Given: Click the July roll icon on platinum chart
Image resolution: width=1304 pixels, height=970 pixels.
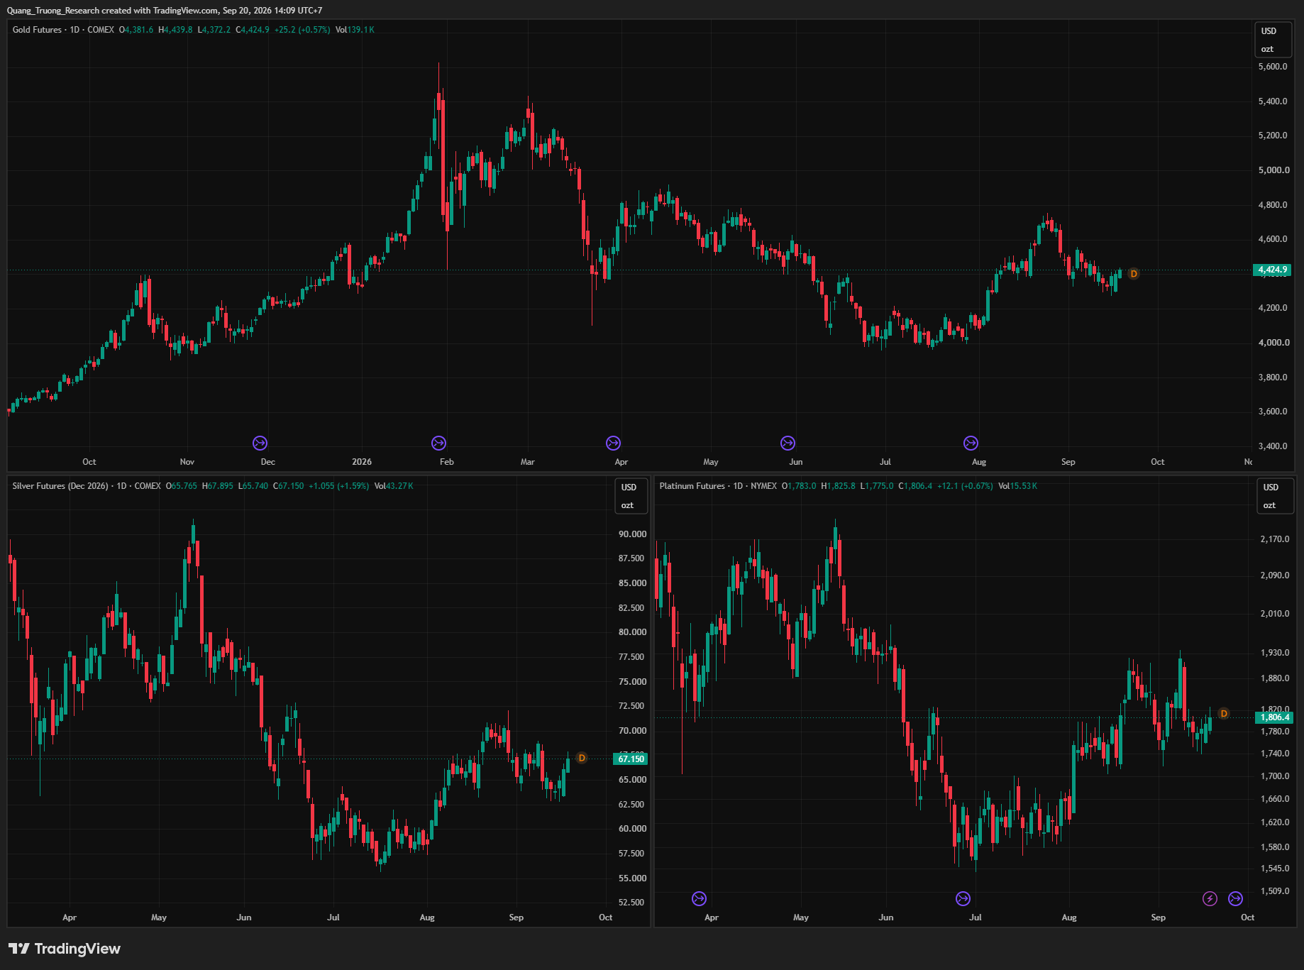Looking at the screenshot, I should click(963, 899).
